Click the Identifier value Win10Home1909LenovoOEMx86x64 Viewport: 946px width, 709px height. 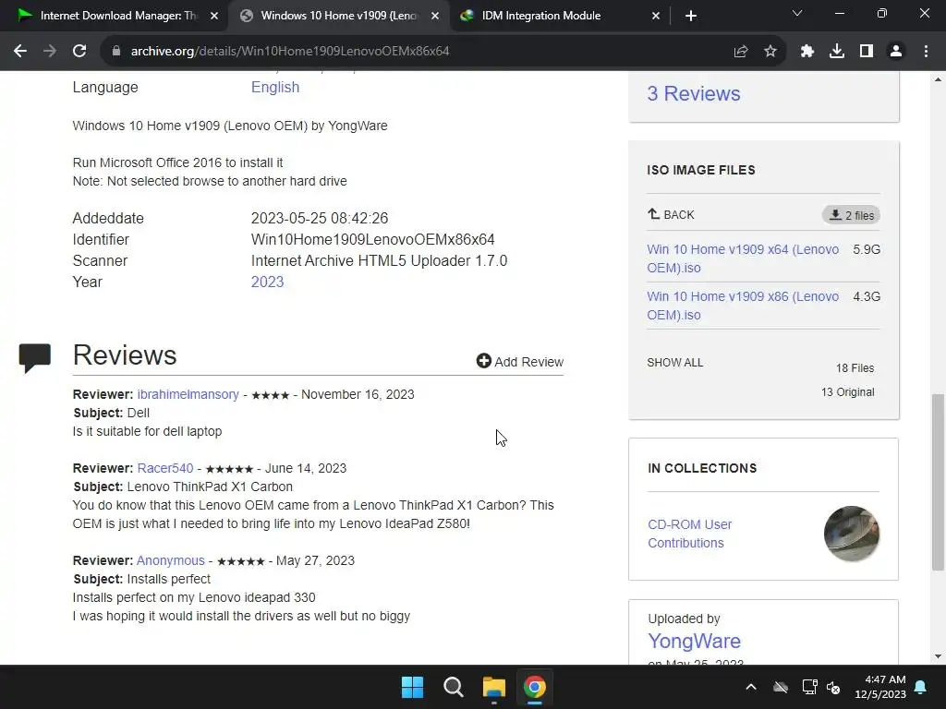(x=373, y=240)
